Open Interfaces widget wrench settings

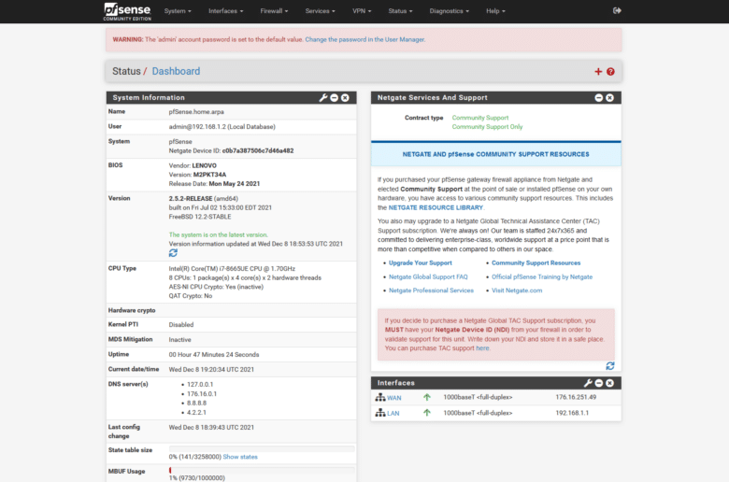(x=588, y=383)
